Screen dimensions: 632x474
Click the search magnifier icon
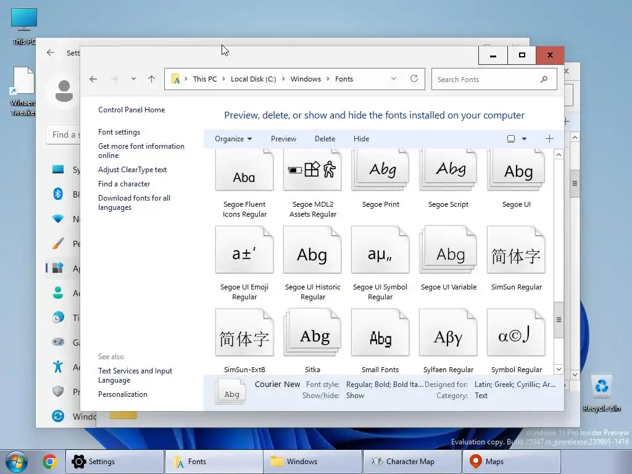[544, 79]
